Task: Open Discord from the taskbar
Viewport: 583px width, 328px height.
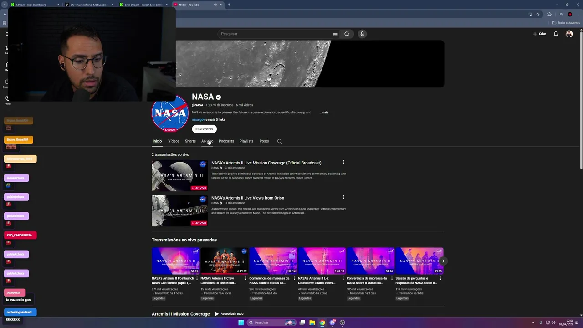Action: (332, 323)
